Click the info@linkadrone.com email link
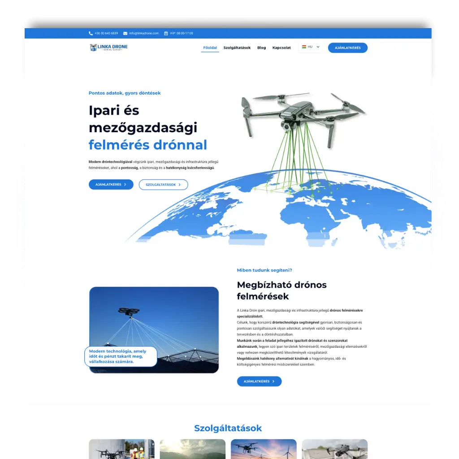459x459 pixels. click(x=144, y=33)
